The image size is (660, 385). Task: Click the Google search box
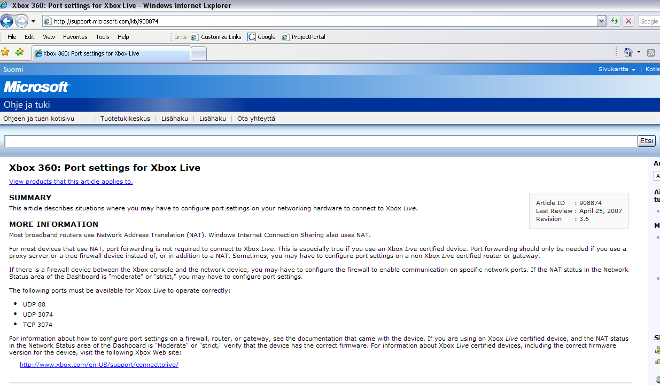click(649, 21)
